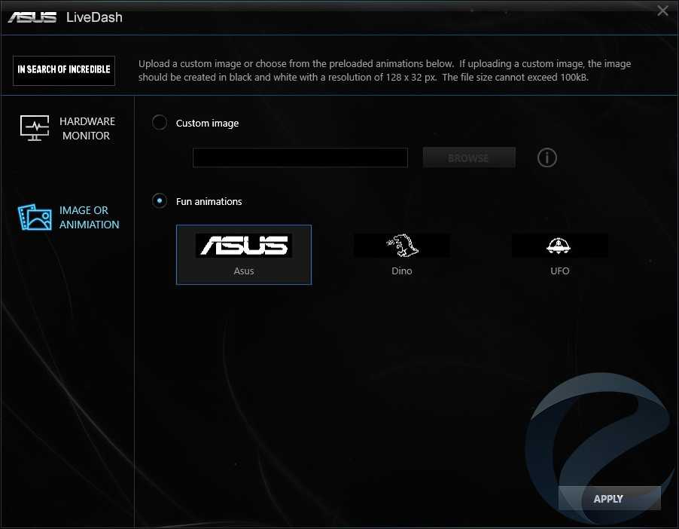
Task: Click the In Search of Incredible badge
Action: (x=64, y=70)
